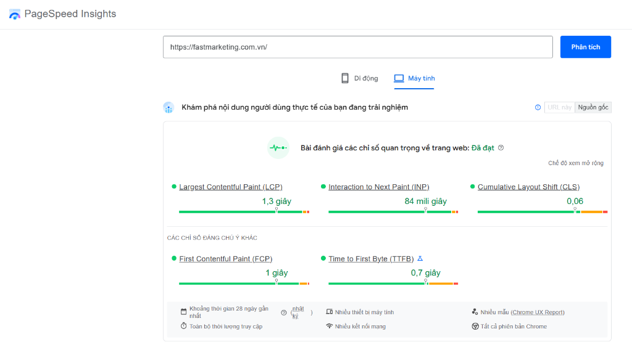Click the devices icon for Nhiều thiết bị
Image resolution: width=632 pixels, height=350 pixels.
330,312
